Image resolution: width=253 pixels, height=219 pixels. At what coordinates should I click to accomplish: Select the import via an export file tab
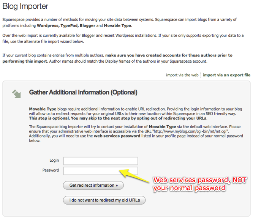click(x=226, y=75)
